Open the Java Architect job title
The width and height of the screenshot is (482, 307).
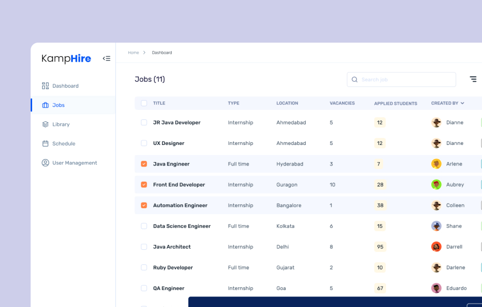pos(172,247)
